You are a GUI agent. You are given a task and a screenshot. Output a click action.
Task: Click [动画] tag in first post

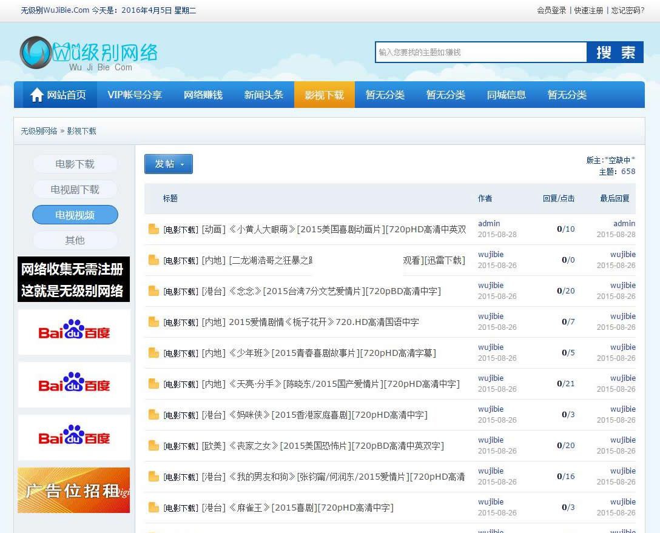pyautogui.click(x=214, y=229)
